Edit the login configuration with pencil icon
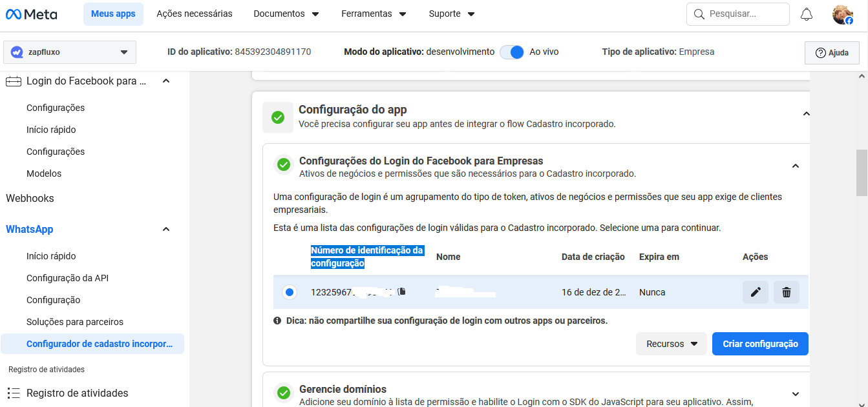Viewport: 868px width, 407px height. pyautogui.click(x=755, y=292)
